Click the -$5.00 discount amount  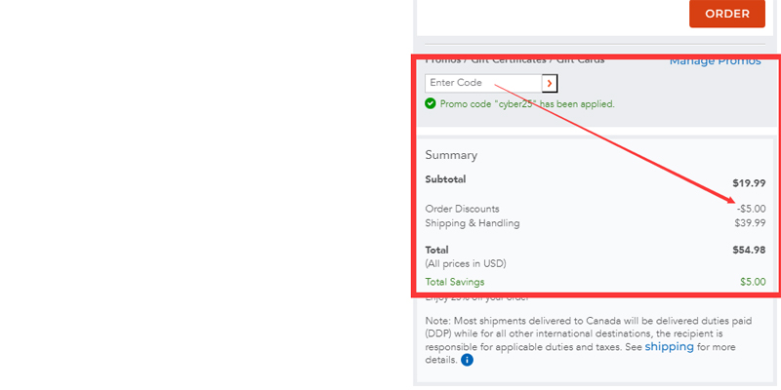point(751,209)
